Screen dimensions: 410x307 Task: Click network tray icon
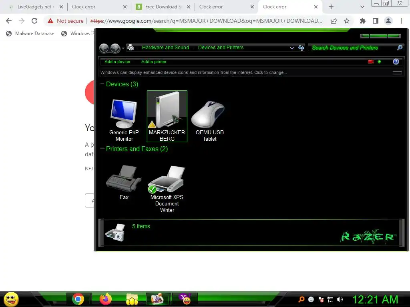tap(330, 300)
